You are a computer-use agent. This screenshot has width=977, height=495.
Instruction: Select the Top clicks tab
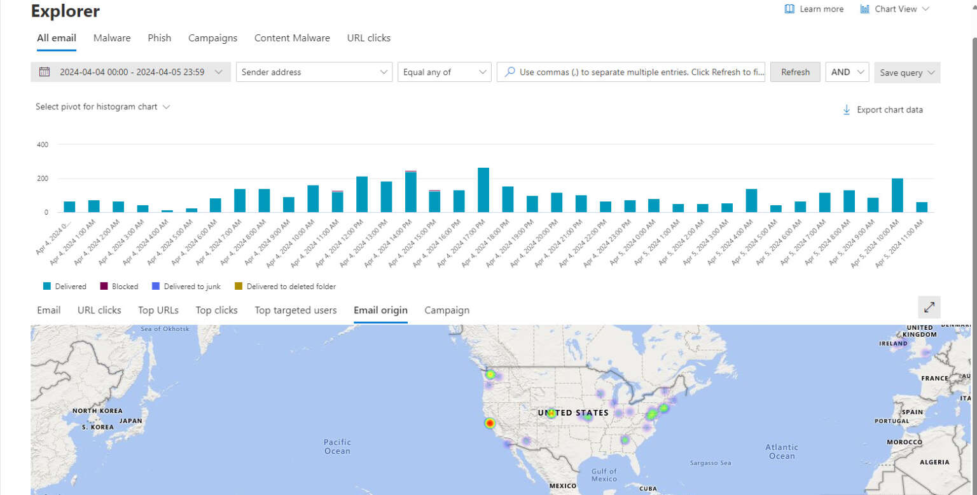[x=217, y=310]
